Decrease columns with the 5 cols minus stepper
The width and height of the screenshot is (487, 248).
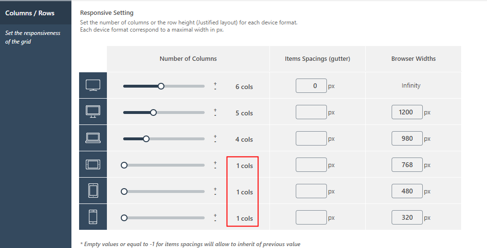click(215, 115)
